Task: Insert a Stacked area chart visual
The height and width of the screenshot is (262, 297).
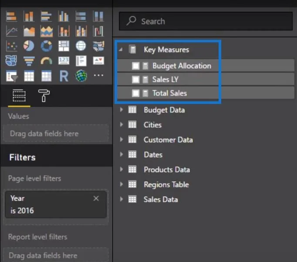Action: (47, 31)
